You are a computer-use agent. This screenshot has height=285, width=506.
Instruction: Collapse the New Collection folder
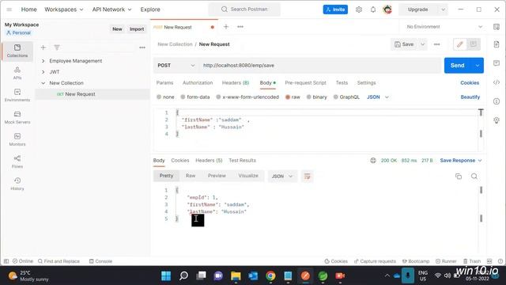[43, 83]
